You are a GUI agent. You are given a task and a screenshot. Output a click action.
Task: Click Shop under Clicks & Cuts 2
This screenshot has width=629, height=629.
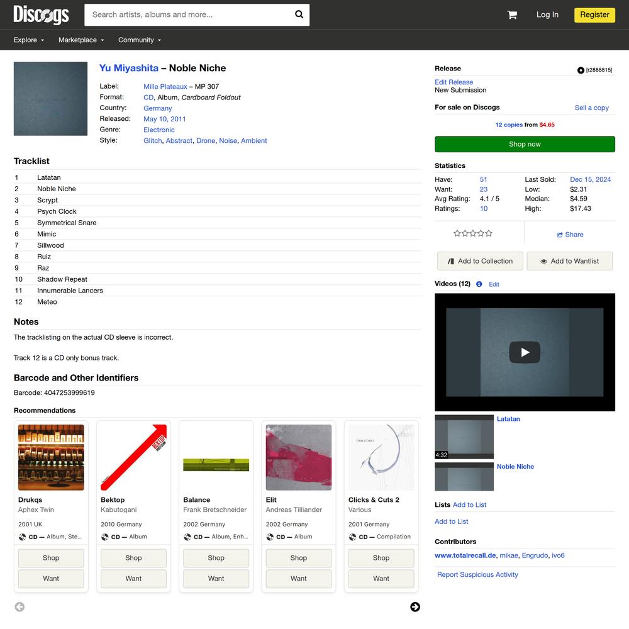[x=382, y=559]
